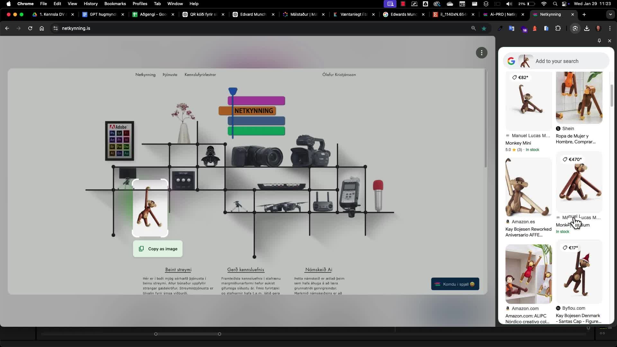617x347 pixels.
Task: Open the sound volume menu bar icon
Action: [x=509, y=4]
